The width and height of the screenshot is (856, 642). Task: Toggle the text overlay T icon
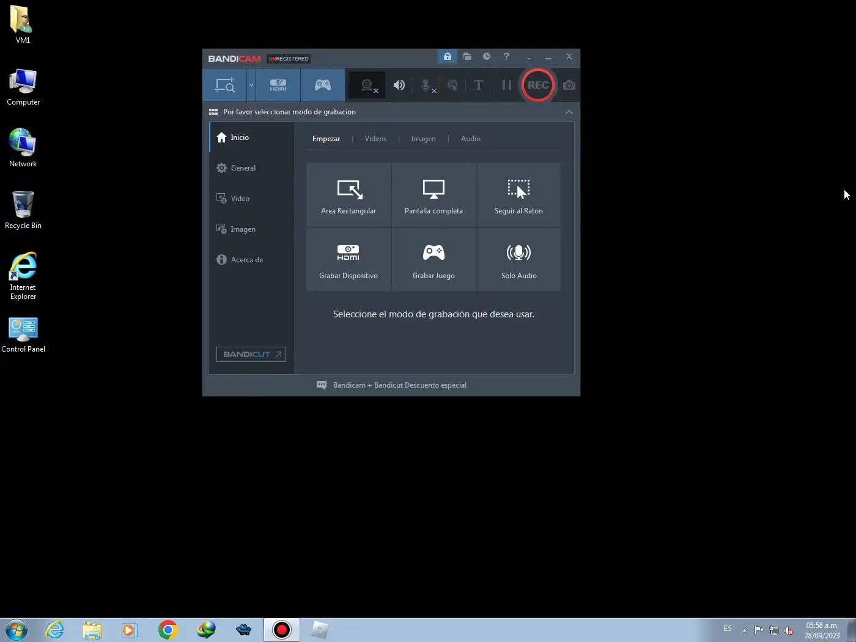[x=479, y=85]
